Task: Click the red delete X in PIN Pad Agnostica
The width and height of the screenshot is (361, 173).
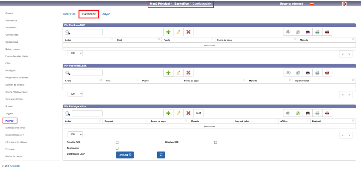Action: (188, 113)
